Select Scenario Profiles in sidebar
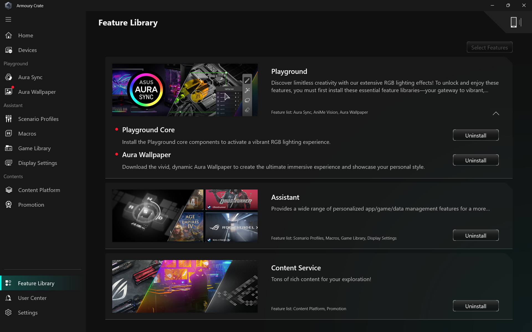Viewport: 532px width, 332px height. tap(43, 119)
